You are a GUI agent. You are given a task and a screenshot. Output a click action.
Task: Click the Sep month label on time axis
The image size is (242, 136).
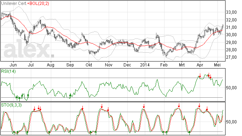pos(70,65)
